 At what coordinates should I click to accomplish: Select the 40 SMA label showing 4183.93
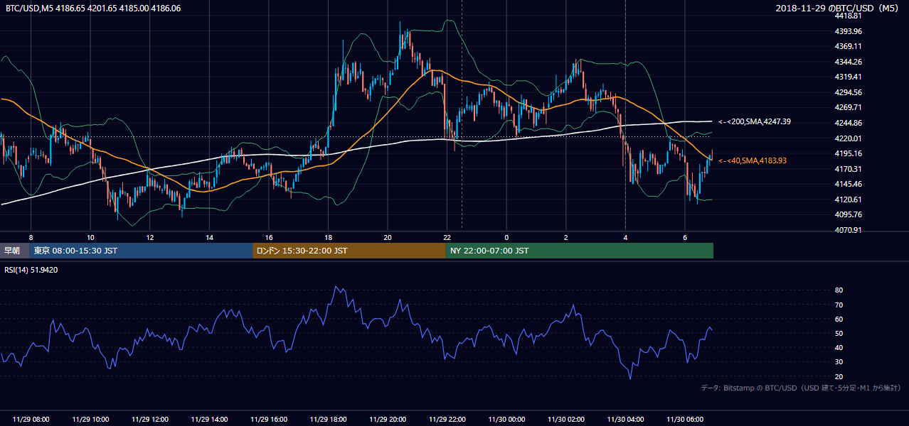click(x=753, y=161)
